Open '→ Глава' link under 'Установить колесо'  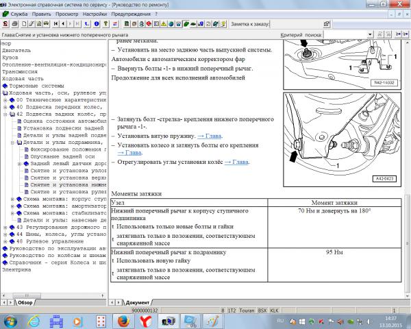[129, 152]
